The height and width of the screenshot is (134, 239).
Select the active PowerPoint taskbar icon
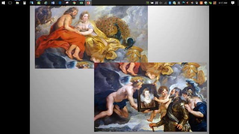tap(88, 3)
